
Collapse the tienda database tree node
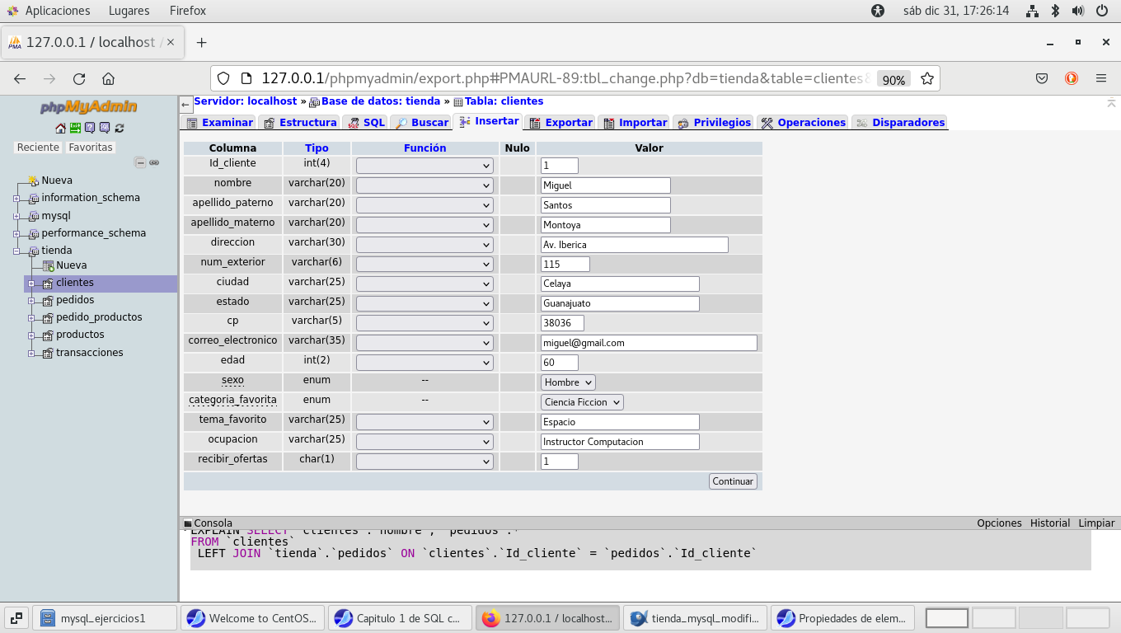16,251
